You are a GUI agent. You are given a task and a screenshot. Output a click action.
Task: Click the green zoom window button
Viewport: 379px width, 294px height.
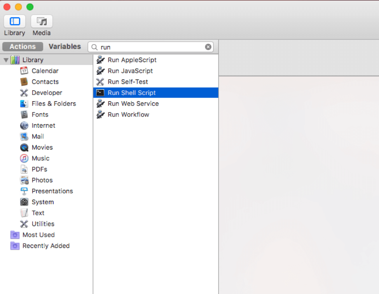30,7
